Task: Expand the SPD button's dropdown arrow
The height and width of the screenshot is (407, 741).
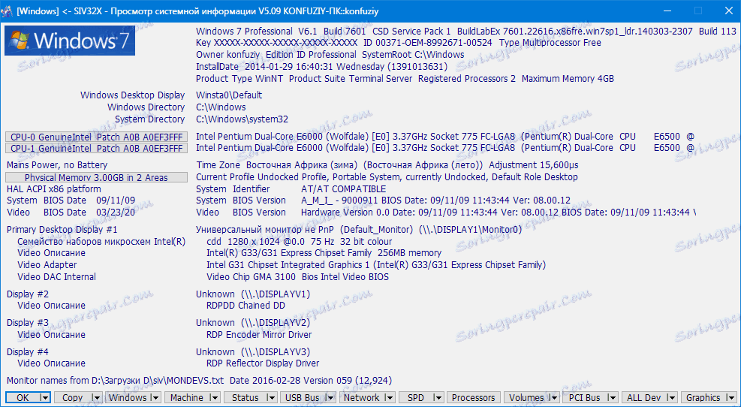Action: point(438,397)
